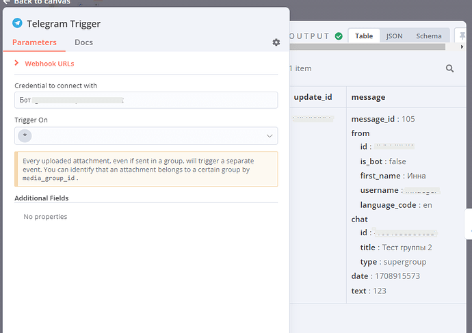This screenshot has width=472, height=333.
Task: Click the update_id column header
Action: point(313,97)
